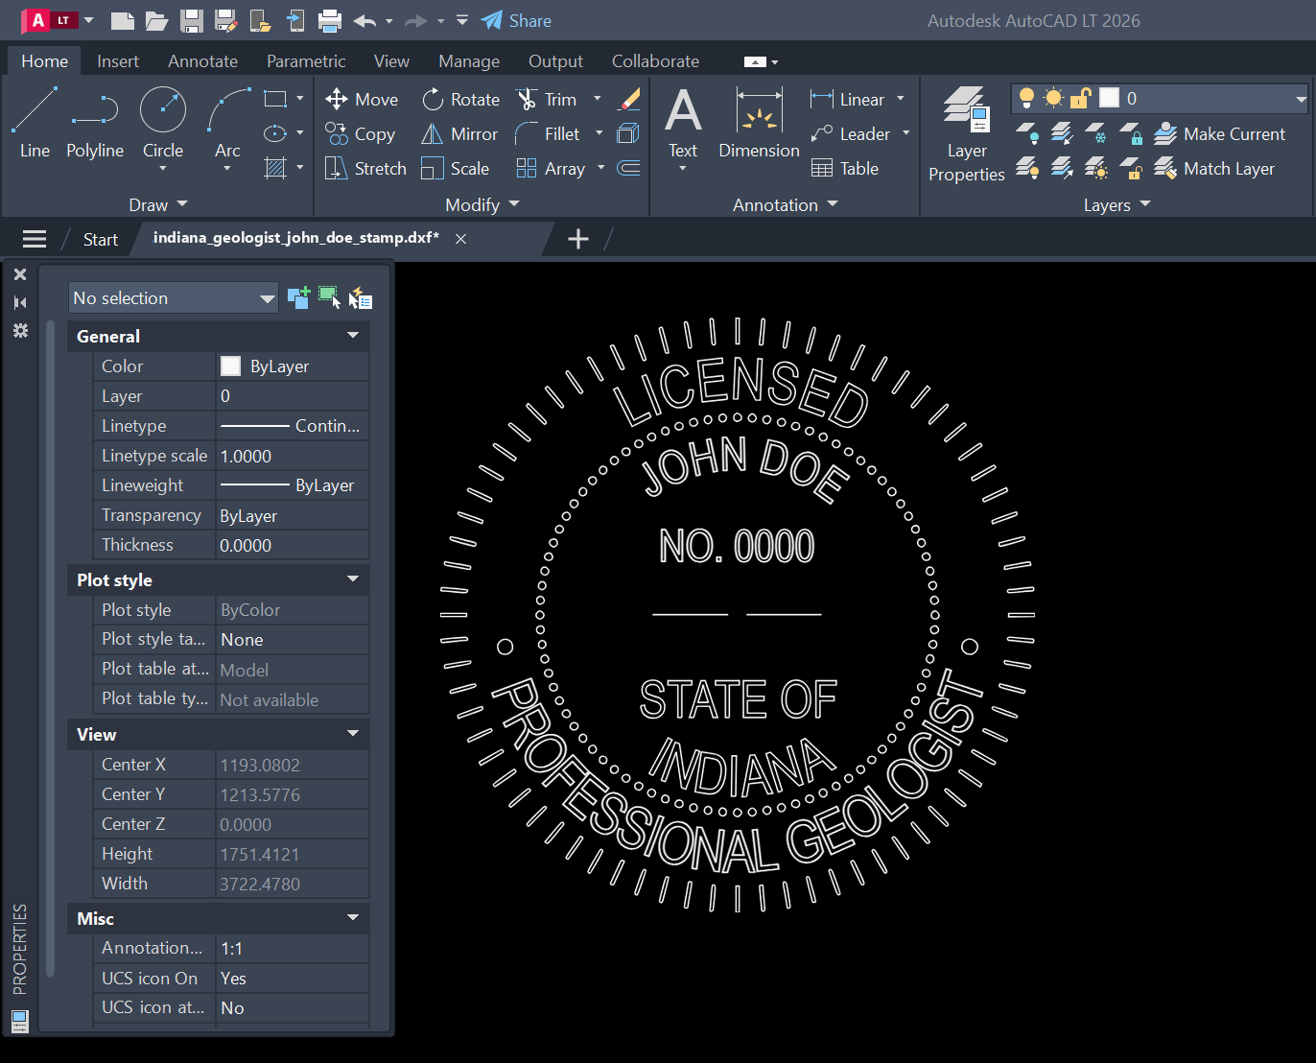Toggle auto-hide on Properties palette
Viewport: 1316px width, 1063px height.
(20, 302)
